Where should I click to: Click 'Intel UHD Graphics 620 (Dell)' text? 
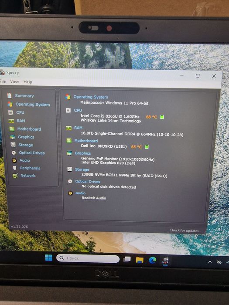point(108,163)
